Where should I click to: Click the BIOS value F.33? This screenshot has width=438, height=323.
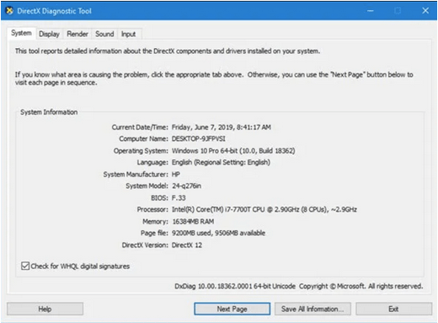179,198
